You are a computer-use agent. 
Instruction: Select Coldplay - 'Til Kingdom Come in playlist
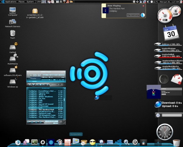pos(45,115)
